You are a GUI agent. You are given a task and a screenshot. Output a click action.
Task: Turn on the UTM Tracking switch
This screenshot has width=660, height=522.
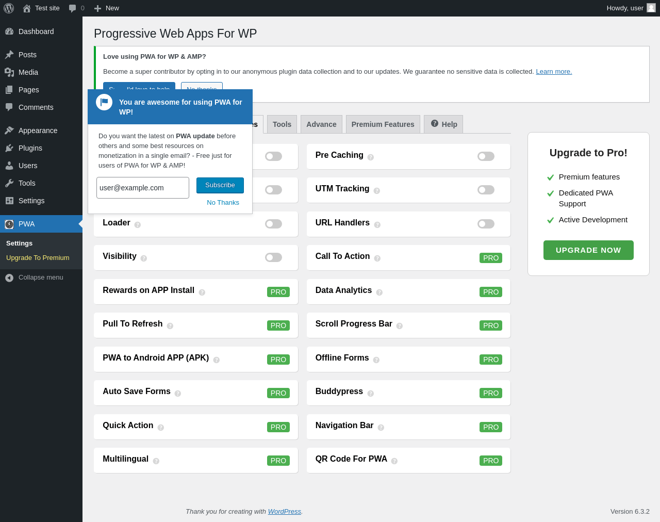[486, 190]
